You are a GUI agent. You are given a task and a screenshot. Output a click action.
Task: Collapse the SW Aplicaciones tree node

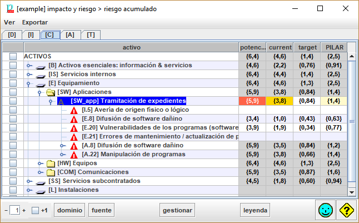39,92
